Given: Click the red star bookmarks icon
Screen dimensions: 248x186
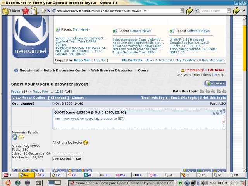Looking at the screenshot, I should pyautogui.click(x=26, y=11).
